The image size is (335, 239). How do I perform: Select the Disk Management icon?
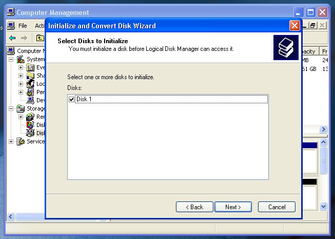(30, 133)
